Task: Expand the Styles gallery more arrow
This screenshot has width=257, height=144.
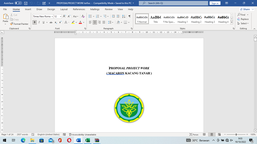Action: tap(231, 23)
